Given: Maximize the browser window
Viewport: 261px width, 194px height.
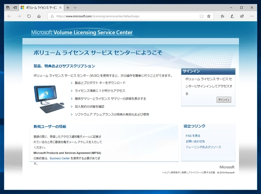Looking at the screenshot, I should [241, 7].
